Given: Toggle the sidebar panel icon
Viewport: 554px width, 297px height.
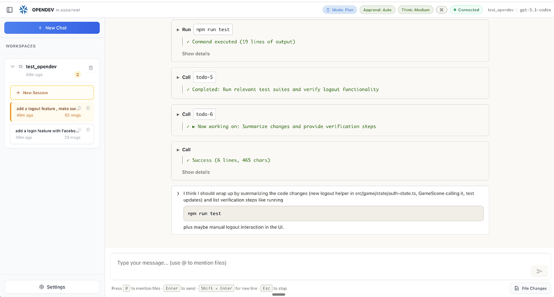Looking at the screenshot, I should [10, 10].
